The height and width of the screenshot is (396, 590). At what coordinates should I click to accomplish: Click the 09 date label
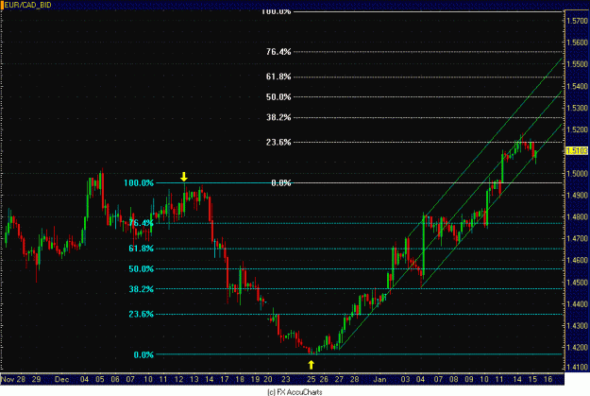pos(469,379)
